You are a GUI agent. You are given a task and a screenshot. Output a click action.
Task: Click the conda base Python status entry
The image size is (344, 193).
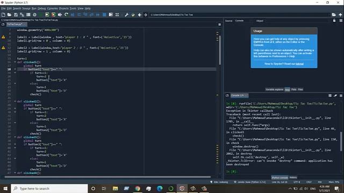[x=250, y=182]
